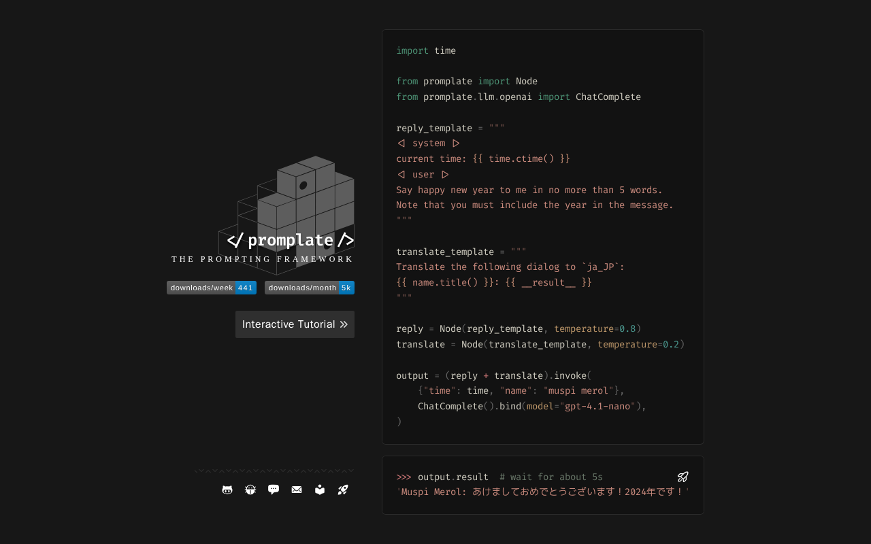The height and width of the screenshot is (544, 871).
Task: Click the downloads/month badge
Action: 310,288
